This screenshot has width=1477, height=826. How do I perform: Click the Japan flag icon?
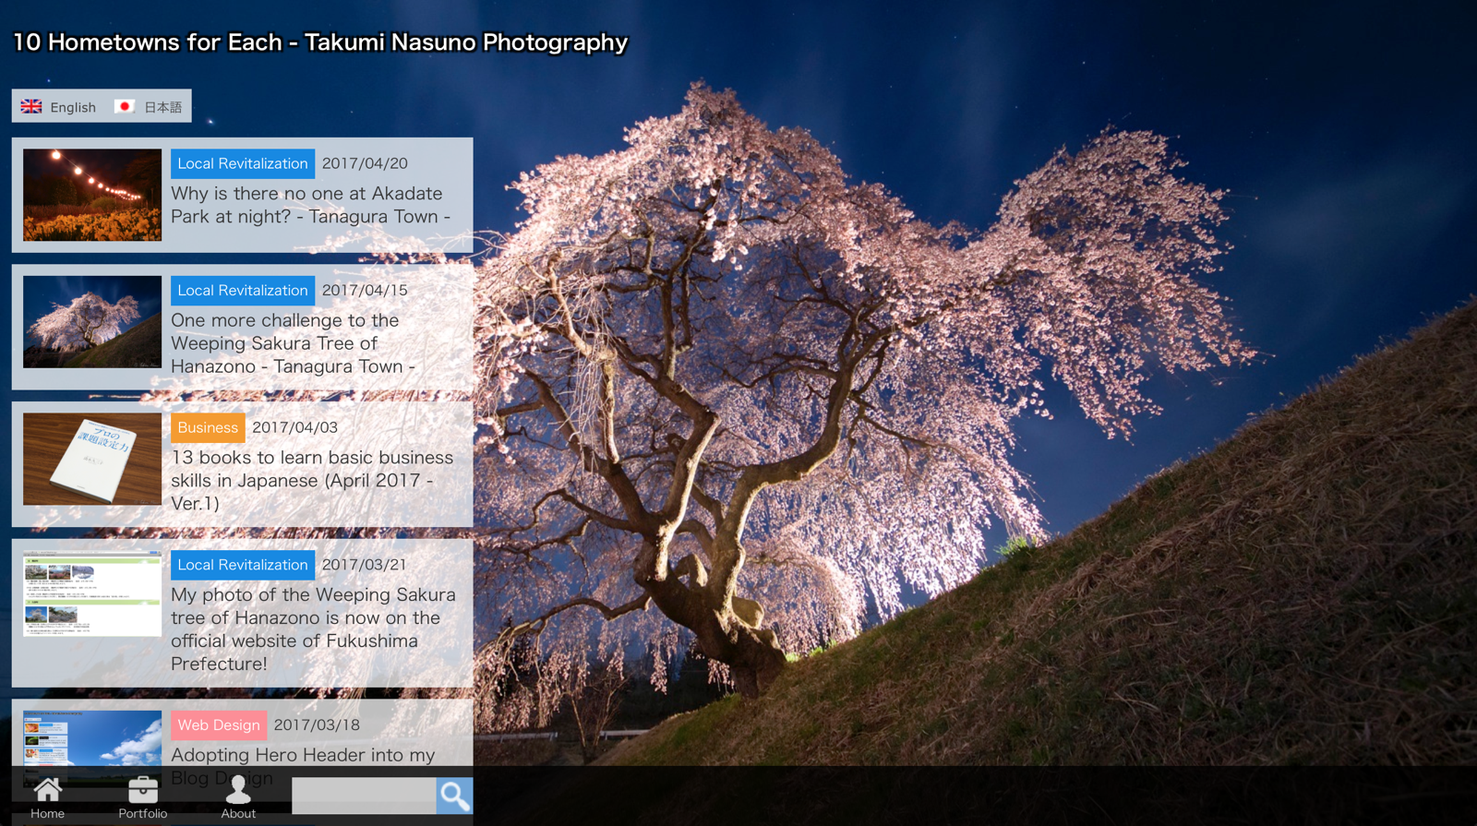[x=125, y=107]
